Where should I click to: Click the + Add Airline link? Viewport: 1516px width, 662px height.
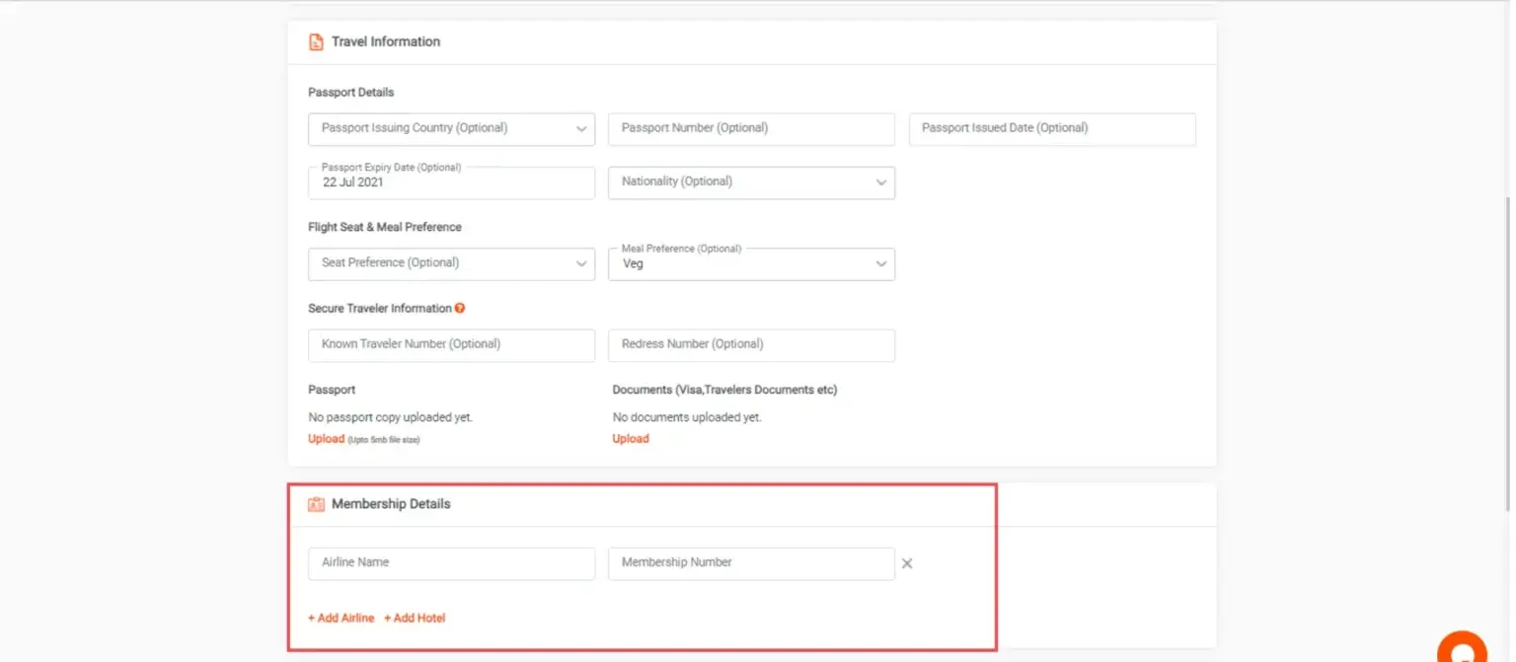[341, 619]
